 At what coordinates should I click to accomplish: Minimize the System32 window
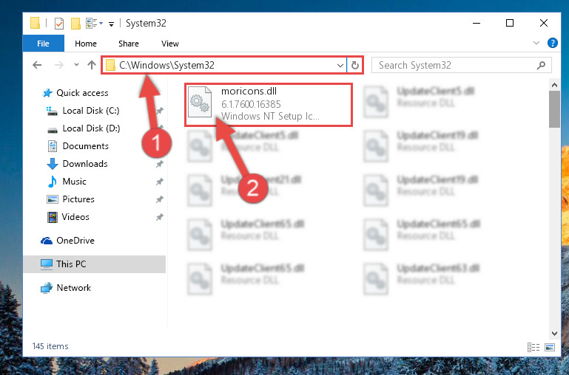[477, 23]
